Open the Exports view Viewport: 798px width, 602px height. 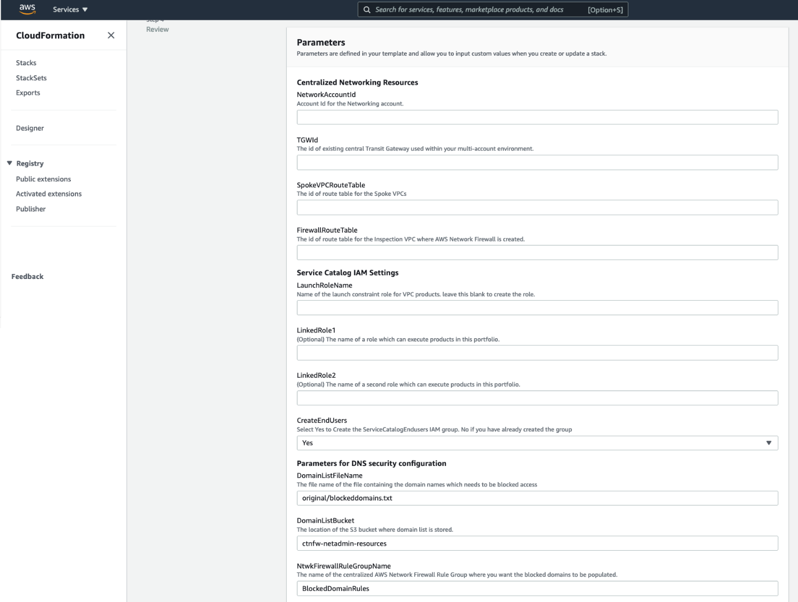[28, 92]
